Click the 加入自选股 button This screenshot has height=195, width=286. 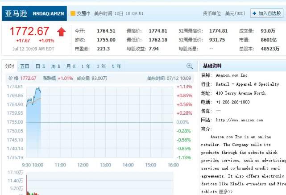pos(267,13)
